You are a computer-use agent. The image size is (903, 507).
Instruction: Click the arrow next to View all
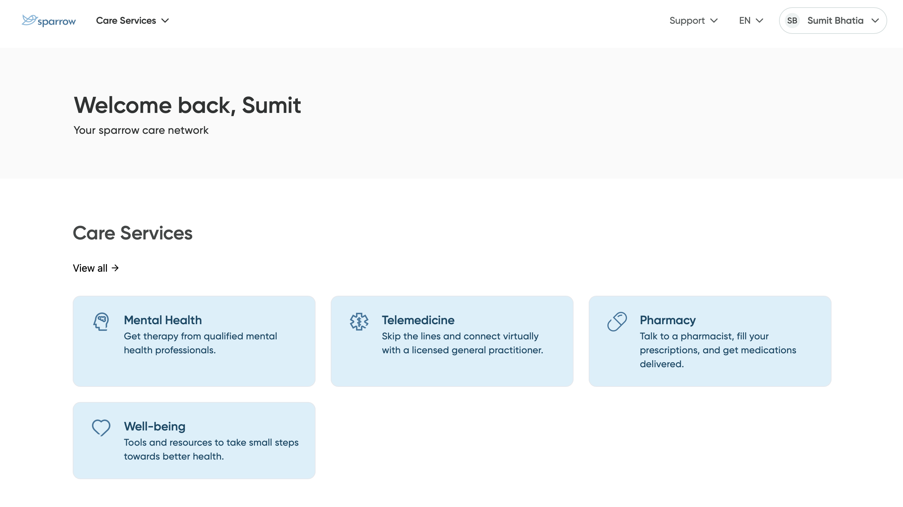pos(115,268)
